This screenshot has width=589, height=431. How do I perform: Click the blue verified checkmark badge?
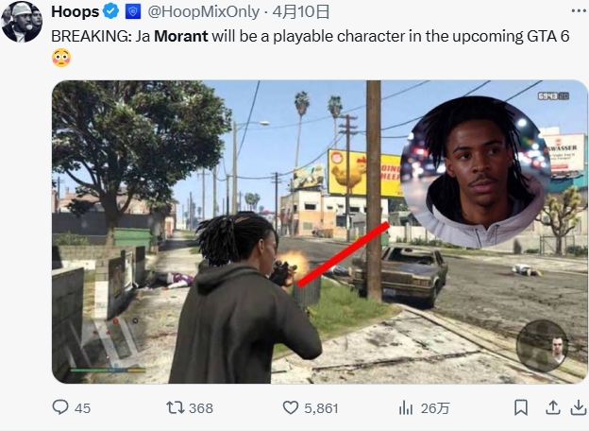tap(110, 11)
